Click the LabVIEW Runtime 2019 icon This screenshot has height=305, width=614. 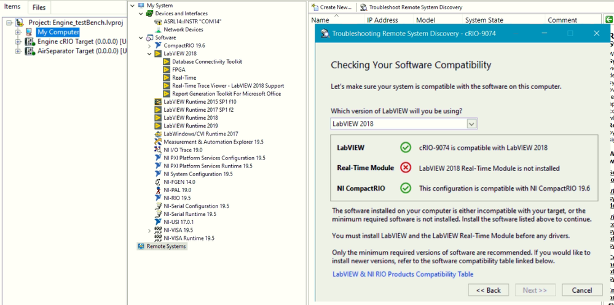coord(158,126)
